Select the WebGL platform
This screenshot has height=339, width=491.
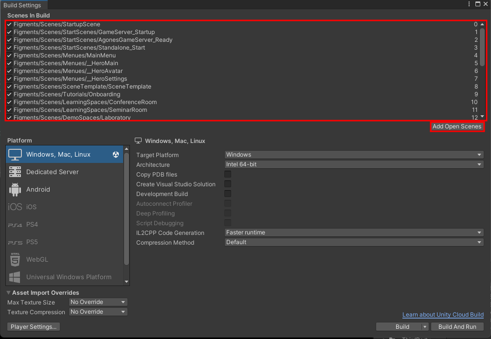(x=65, y=260)
